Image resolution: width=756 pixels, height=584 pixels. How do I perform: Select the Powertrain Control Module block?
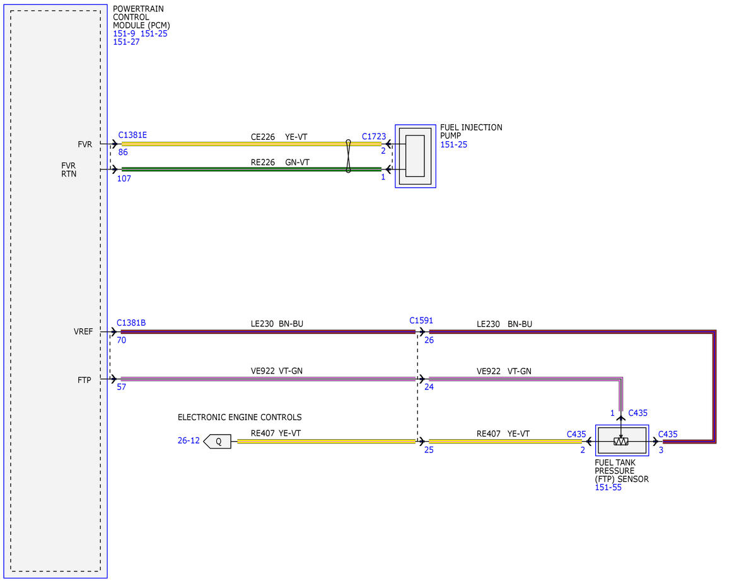pos(55,291)
